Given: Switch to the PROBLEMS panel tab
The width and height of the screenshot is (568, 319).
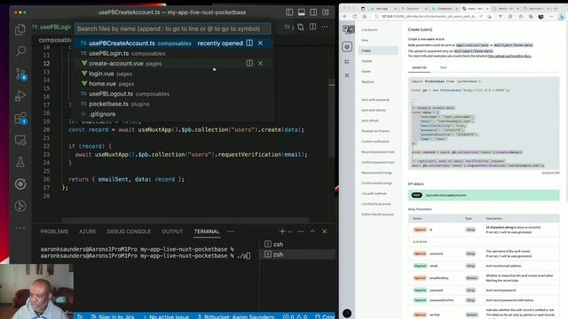Looking at the screenshot, I should [54, 231].
